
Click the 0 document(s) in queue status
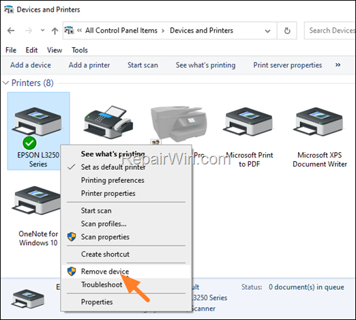[306, 287]
